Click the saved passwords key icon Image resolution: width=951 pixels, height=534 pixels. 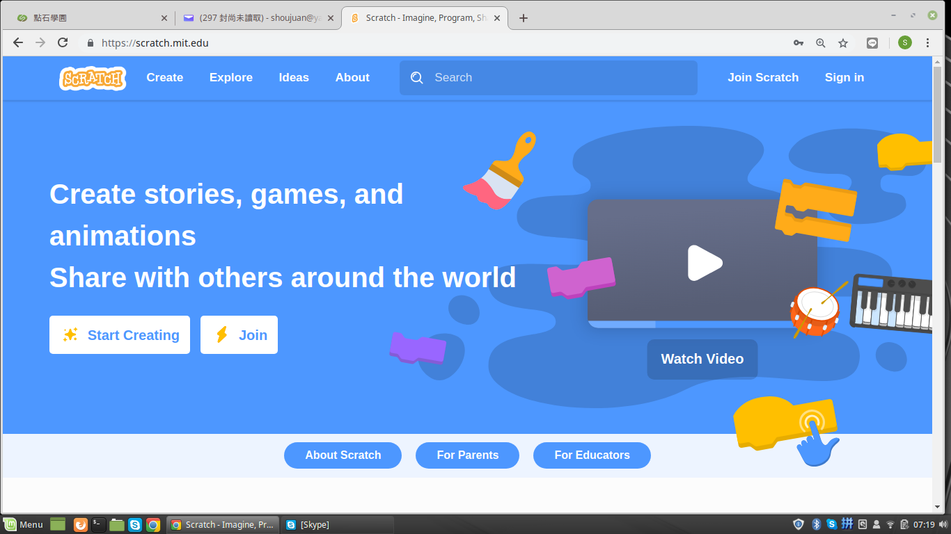point(799,43)
